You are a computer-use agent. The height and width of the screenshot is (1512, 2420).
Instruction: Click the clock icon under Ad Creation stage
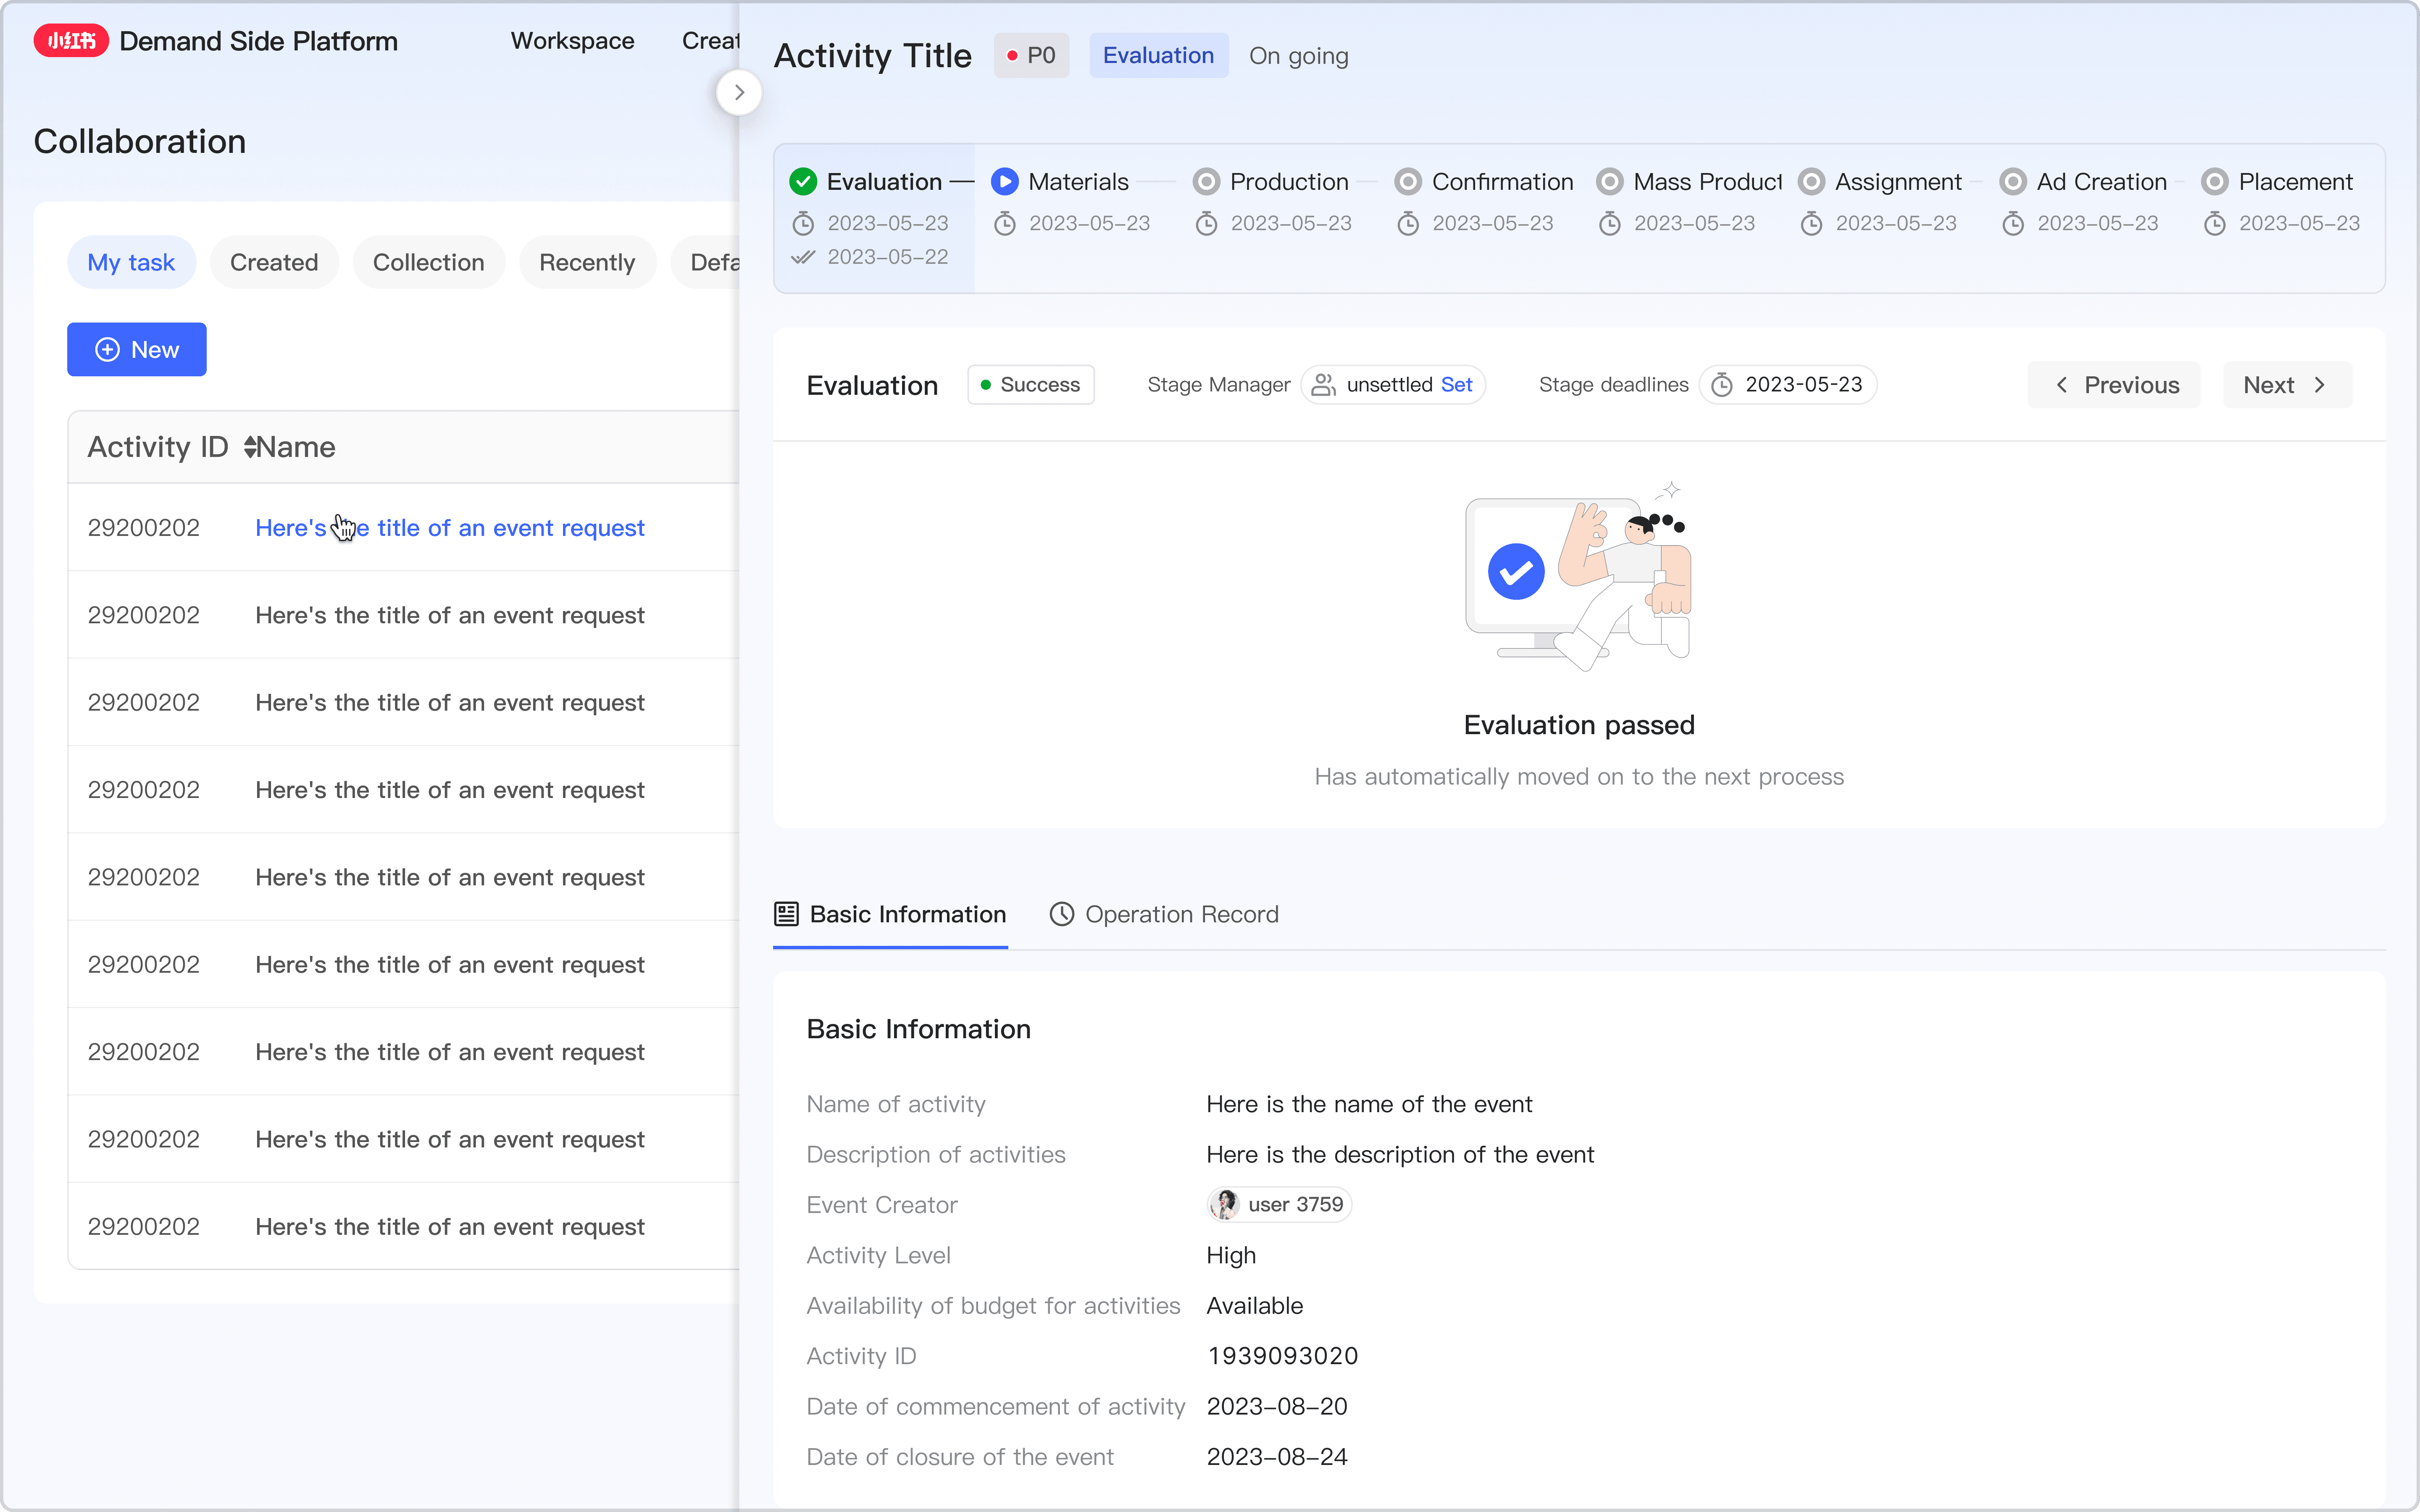2013,223
